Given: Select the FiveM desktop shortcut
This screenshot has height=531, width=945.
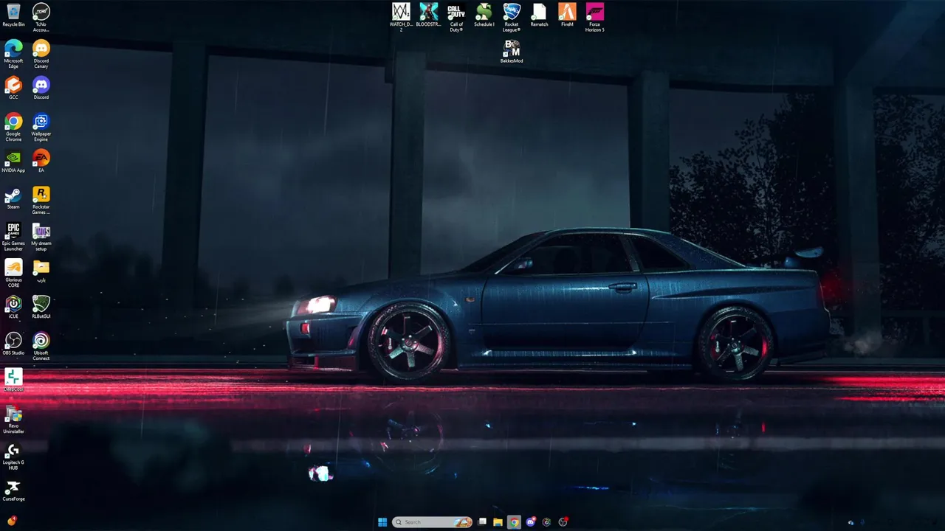Looking at the screenshot, I should pyautogui.click(x=567, y=15).
